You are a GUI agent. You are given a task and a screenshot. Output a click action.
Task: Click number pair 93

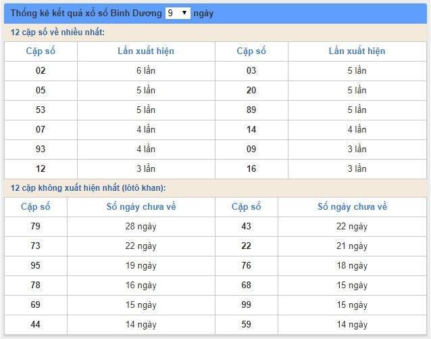coord(41,149)
